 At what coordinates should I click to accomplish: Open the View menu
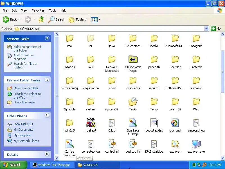(x=24, y=10)
